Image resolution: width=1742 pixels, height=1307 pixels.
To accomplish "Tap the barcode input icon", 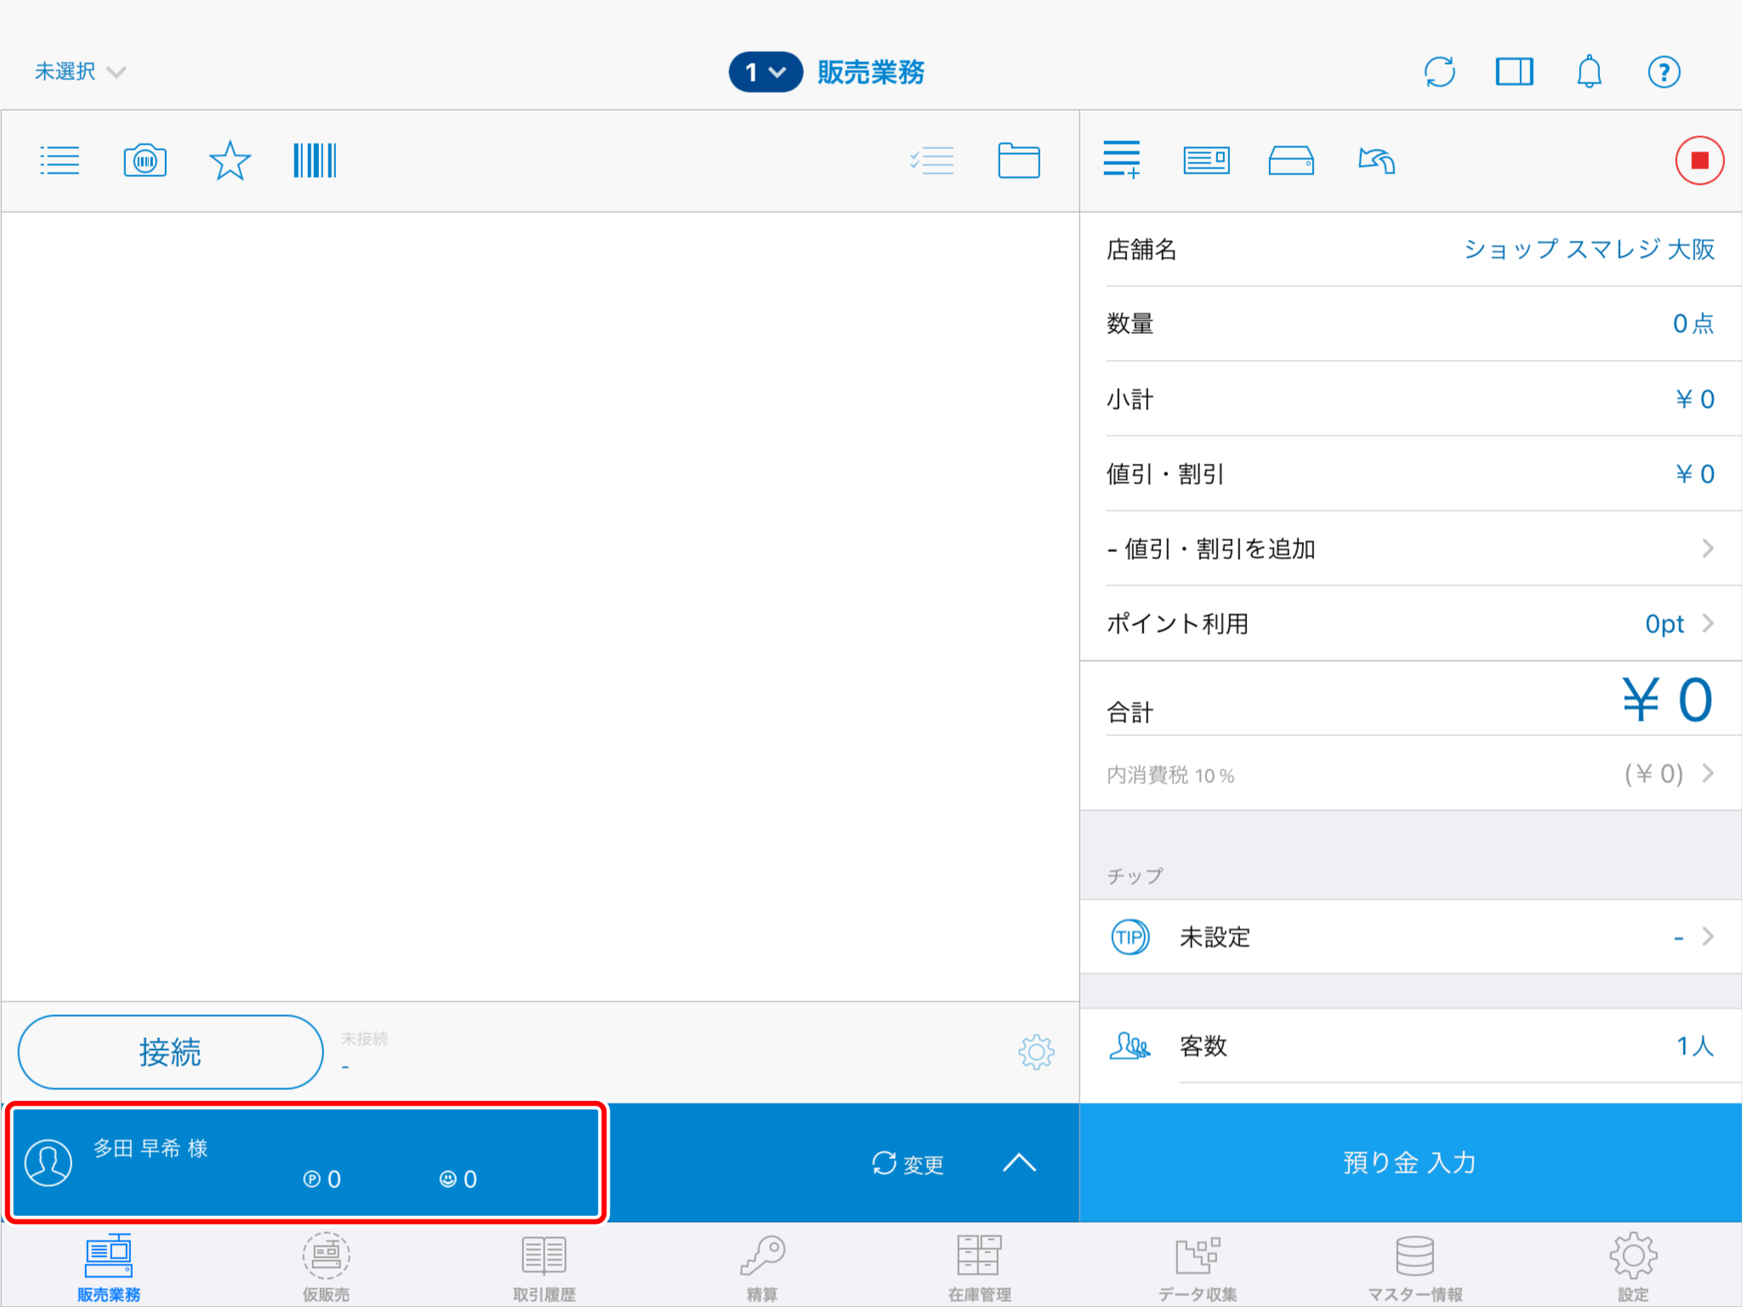I will 315,160.
